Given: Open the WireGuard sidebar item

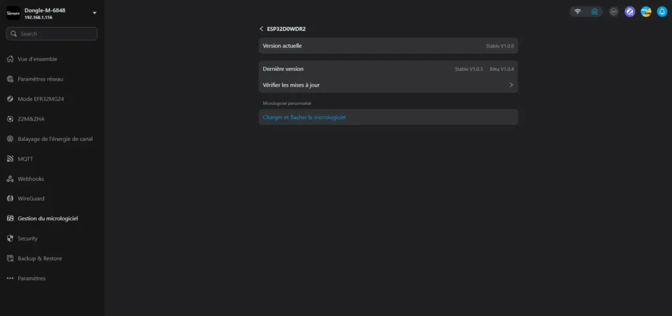Looking at the screenshot, I should [x=31, y=199].
